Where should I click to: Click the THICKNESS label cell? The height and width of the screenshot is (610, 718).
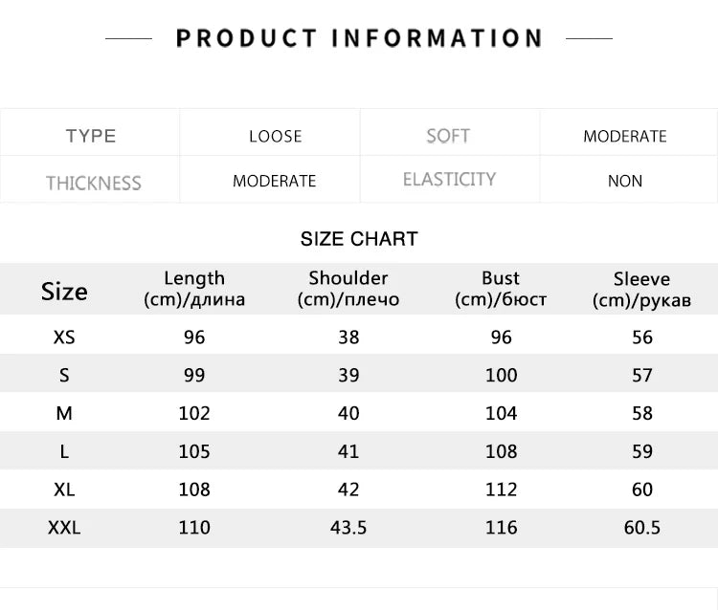point(93,182)
